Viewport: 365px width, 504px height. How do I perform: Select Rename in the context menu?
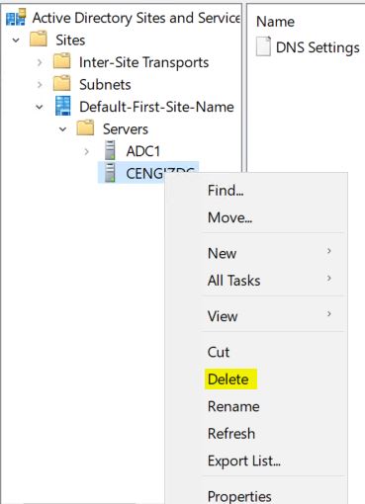(233, 406)
